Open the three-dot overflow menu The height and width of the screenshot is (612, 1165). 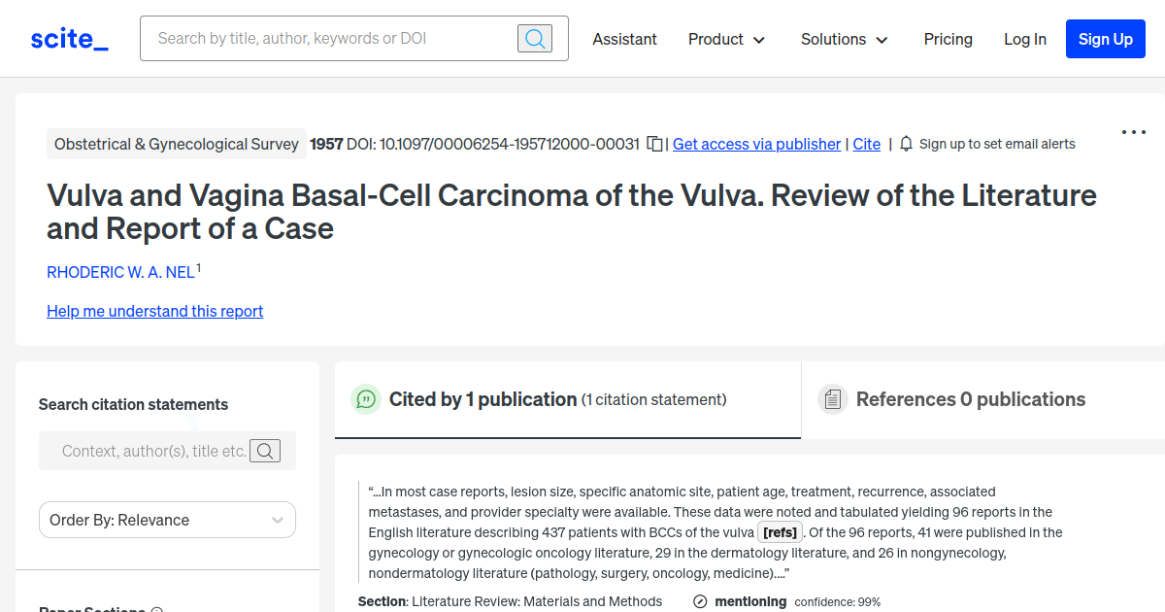[x=1133, y=131]
